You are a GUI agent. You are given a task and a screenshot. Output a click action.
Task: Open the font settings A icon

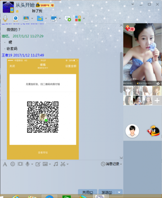coord(5,164)
